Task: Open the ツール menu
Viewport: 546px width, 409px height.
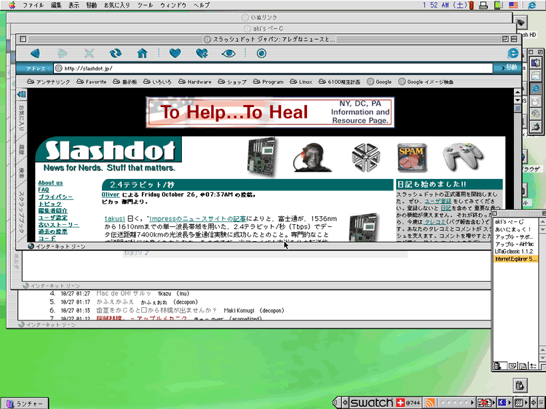Action: pyautogui.click(x=145, y=5)
